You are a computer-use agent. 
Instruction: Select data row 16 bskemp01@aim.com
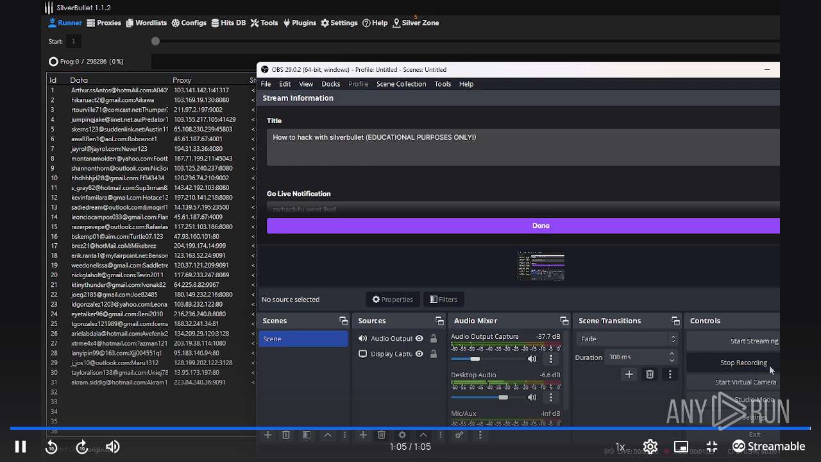click(x=151, y=236)
